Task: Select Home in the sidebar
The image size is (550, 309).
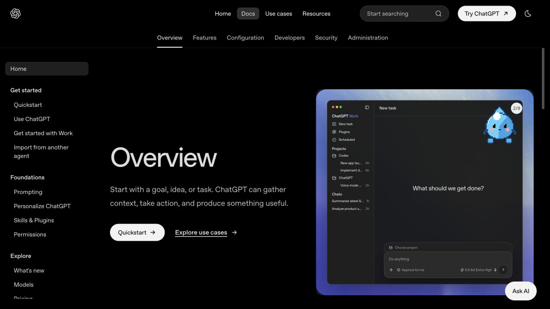Action: pos(47,69)
